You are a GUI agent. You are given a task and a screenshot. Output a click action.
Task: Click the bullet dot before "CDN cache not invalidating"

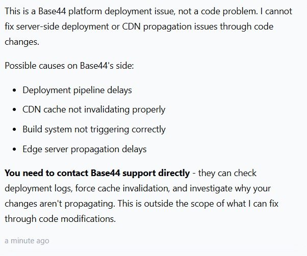(x=14, y=110)
